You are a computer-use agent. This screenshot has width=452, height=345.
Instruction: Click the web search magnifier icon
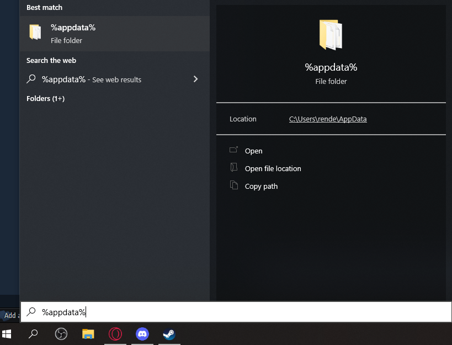[x=31, y=79]
